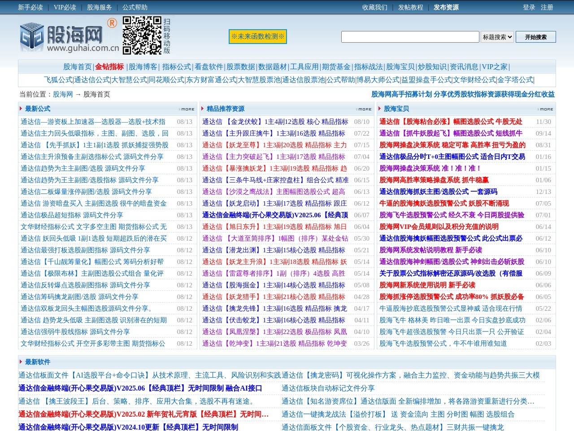Click the red arrow beside 最新软件 heading
This screenshot has width=574, height=431.
[x=21, y=362]
